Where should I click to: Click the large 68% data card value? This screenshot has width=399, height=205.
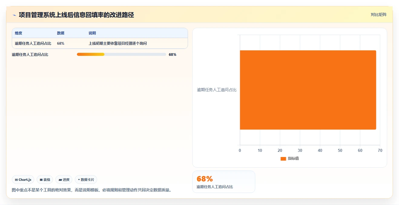pyautogui.click(x=205, y=179)
